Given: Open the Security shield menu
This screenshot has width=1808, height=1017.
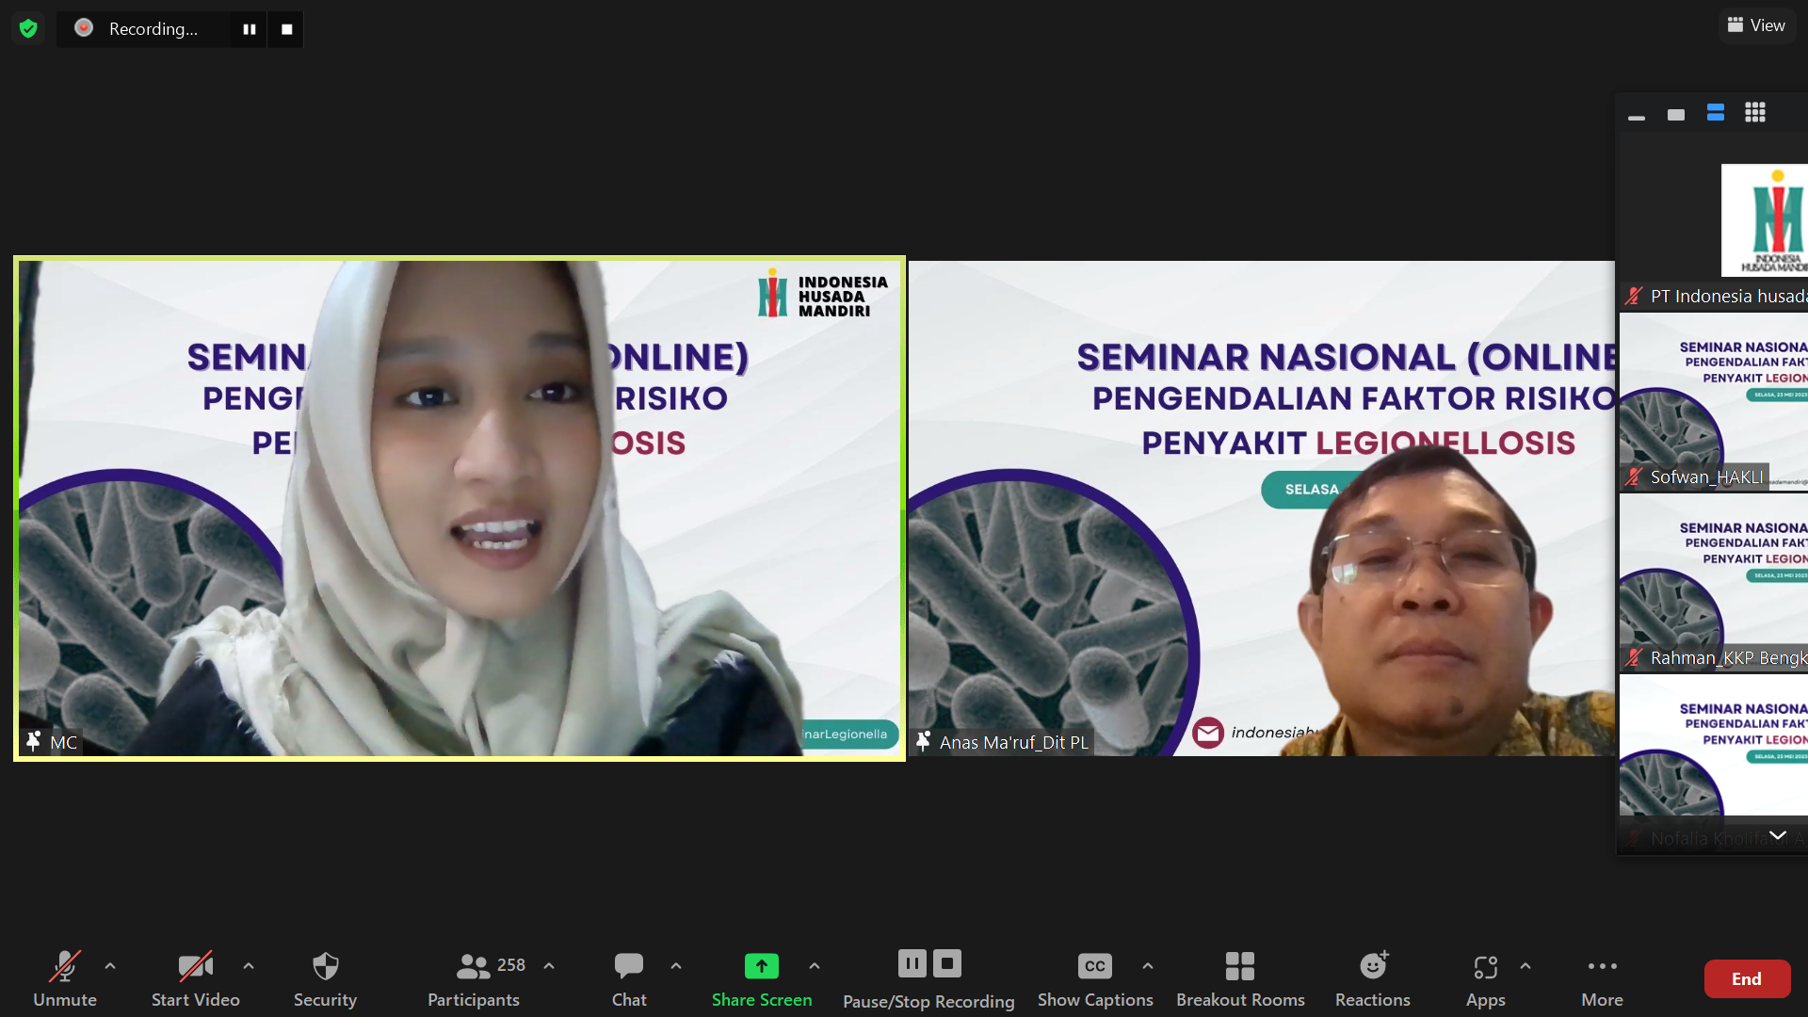Looking at the screenshot, I should click(x=325, y=979).
